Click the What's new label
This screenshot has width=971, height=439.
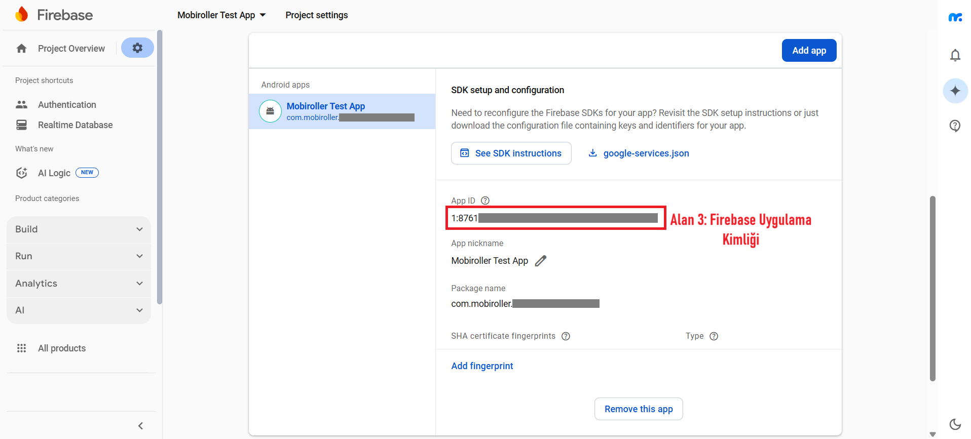34,148
